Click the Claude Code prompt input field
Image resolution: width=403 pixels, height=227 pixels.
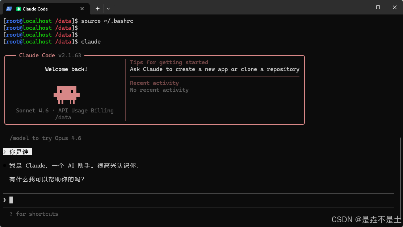(198, 200)
